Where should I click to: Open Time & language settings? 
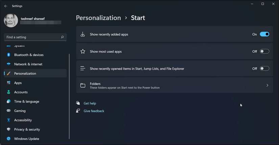point(26,102)
